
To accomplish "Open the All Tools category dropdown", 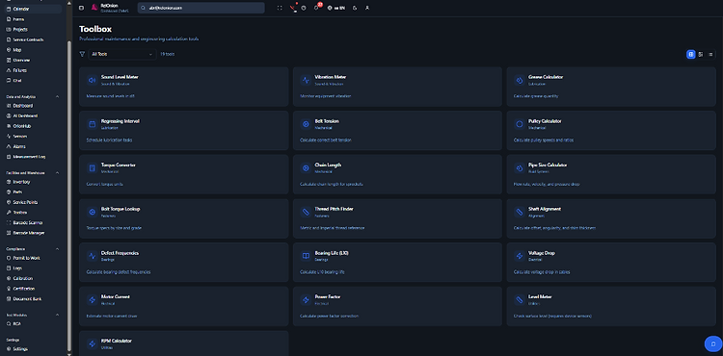I will [122, 54].
